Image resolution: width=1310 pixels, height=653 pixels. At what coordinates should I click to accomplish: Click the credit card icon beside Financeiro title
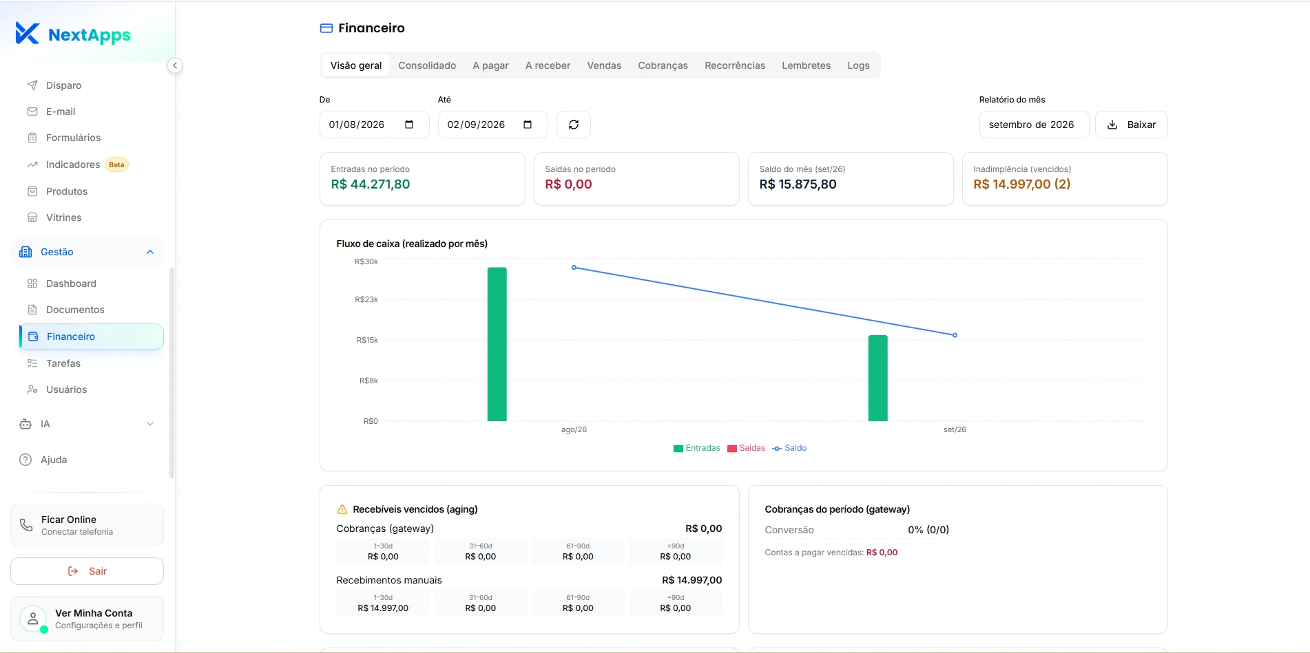pyautogui.click(x=326, y=28)
